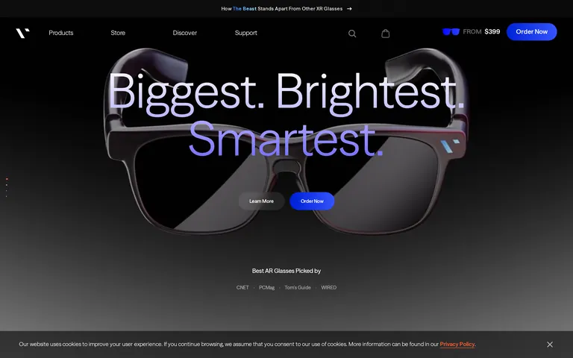
Task: Open the Products menu
Action: pyautogui.click(x=61, y=33)
